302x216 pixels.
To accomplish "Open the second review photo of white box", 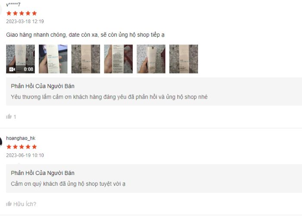I will 53,59.
